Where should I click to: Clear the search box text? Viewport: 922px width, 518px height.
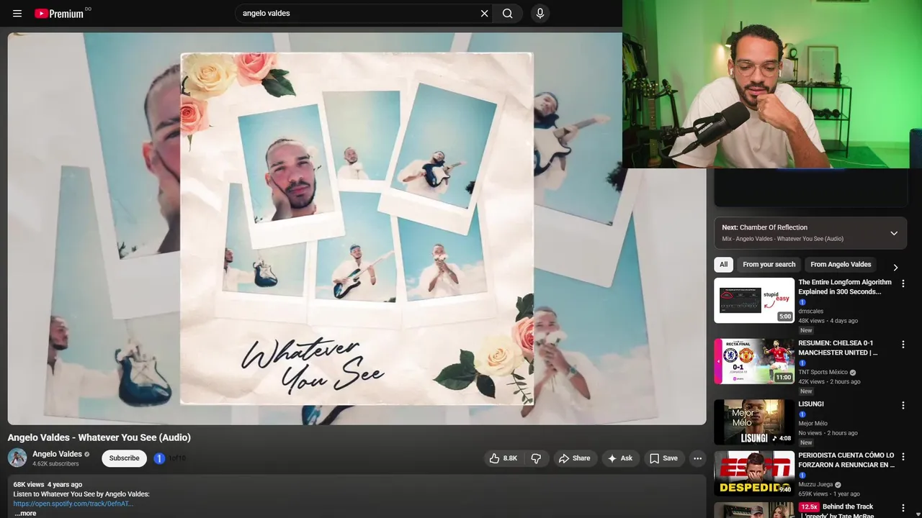(484, 13)
